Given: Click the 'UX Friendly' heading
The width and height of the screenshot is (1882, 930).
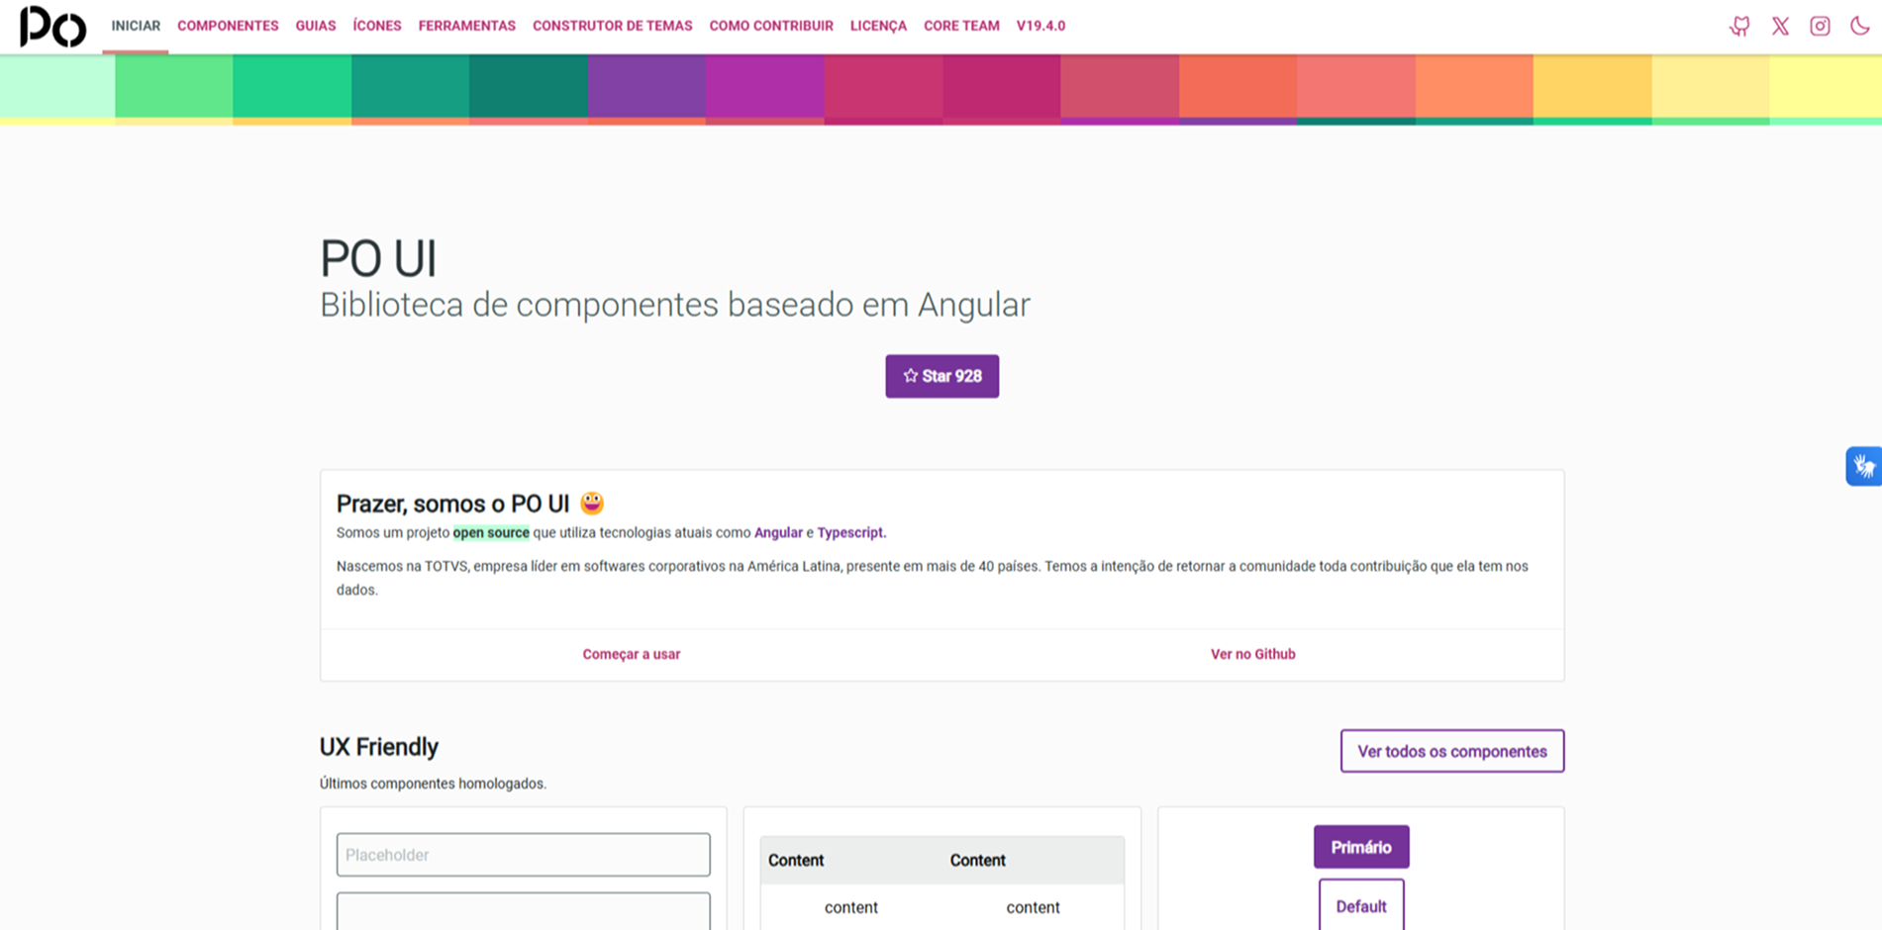Looking at the screenshot, I should [x=379, y=747].
